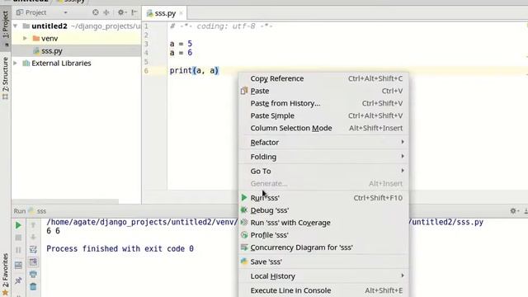Screen dimensions: 528x297
Task: Click Collapse All icon in Project panel header
Action: (106, 12)
